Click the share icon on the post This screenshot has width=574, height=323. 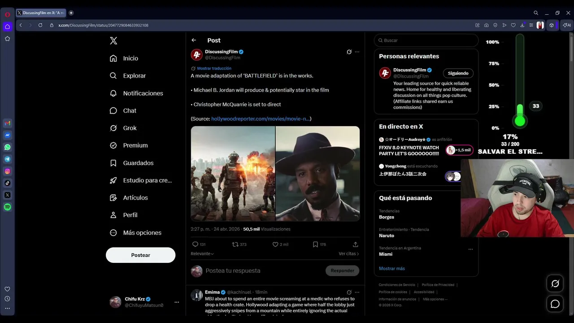click(356, 244)
